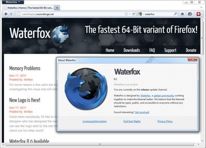Viewport: 206px width, 148px height.
Task: Select the FAQ navigation item
Action: click(x=152, y=50)
